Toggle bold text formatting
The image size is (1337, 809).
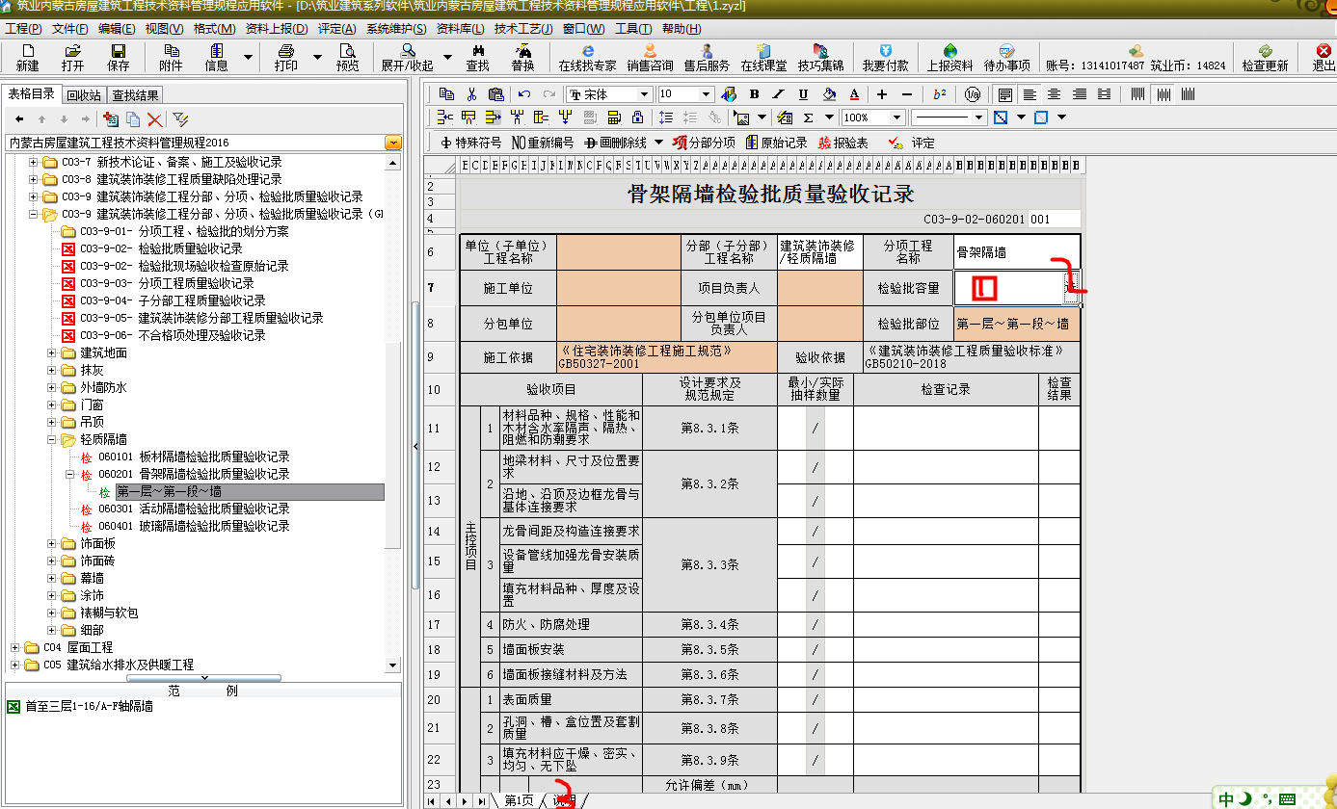pos(754,94)
